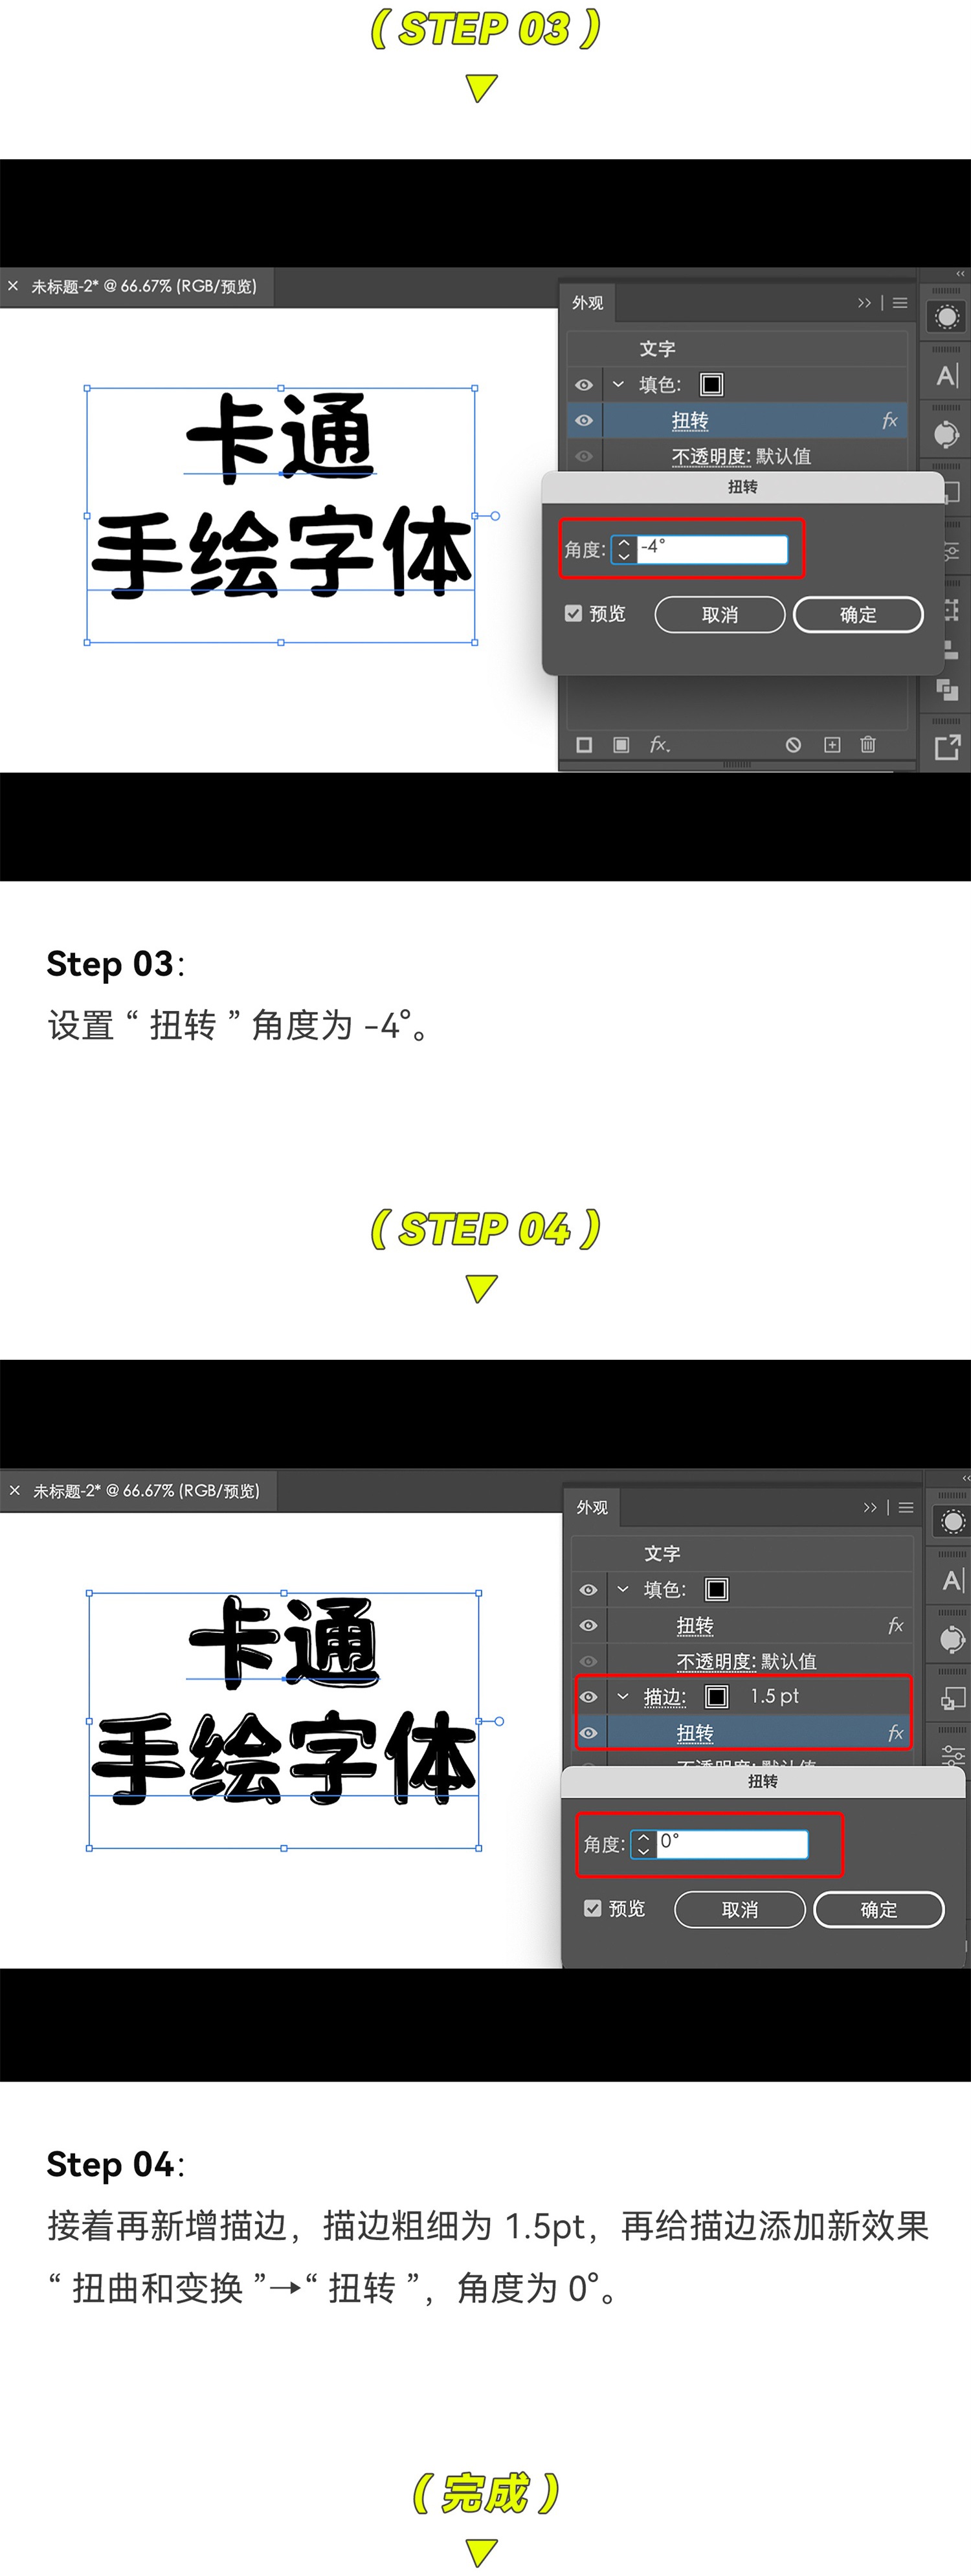
Task: Toggle dimmed 不透明度 row eye in Step 03
Action: point(584,456)
